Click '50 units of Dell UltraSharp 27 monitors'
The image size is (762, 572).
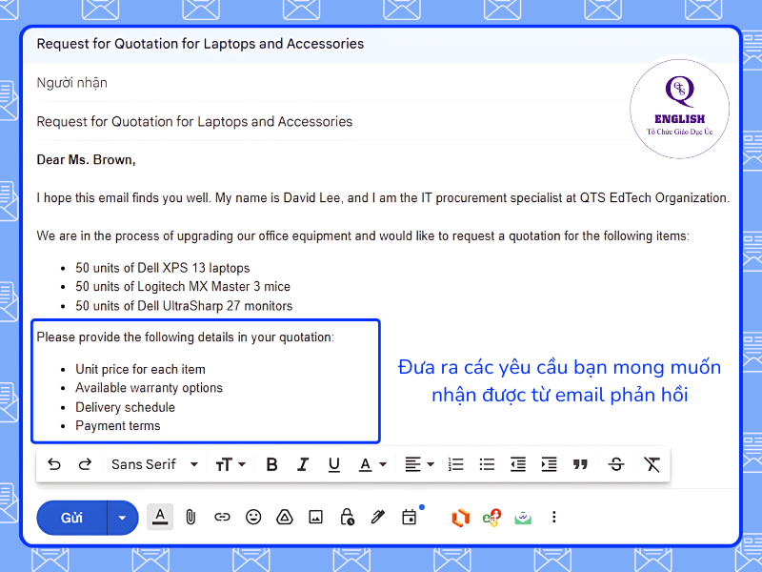pos(184,306)
